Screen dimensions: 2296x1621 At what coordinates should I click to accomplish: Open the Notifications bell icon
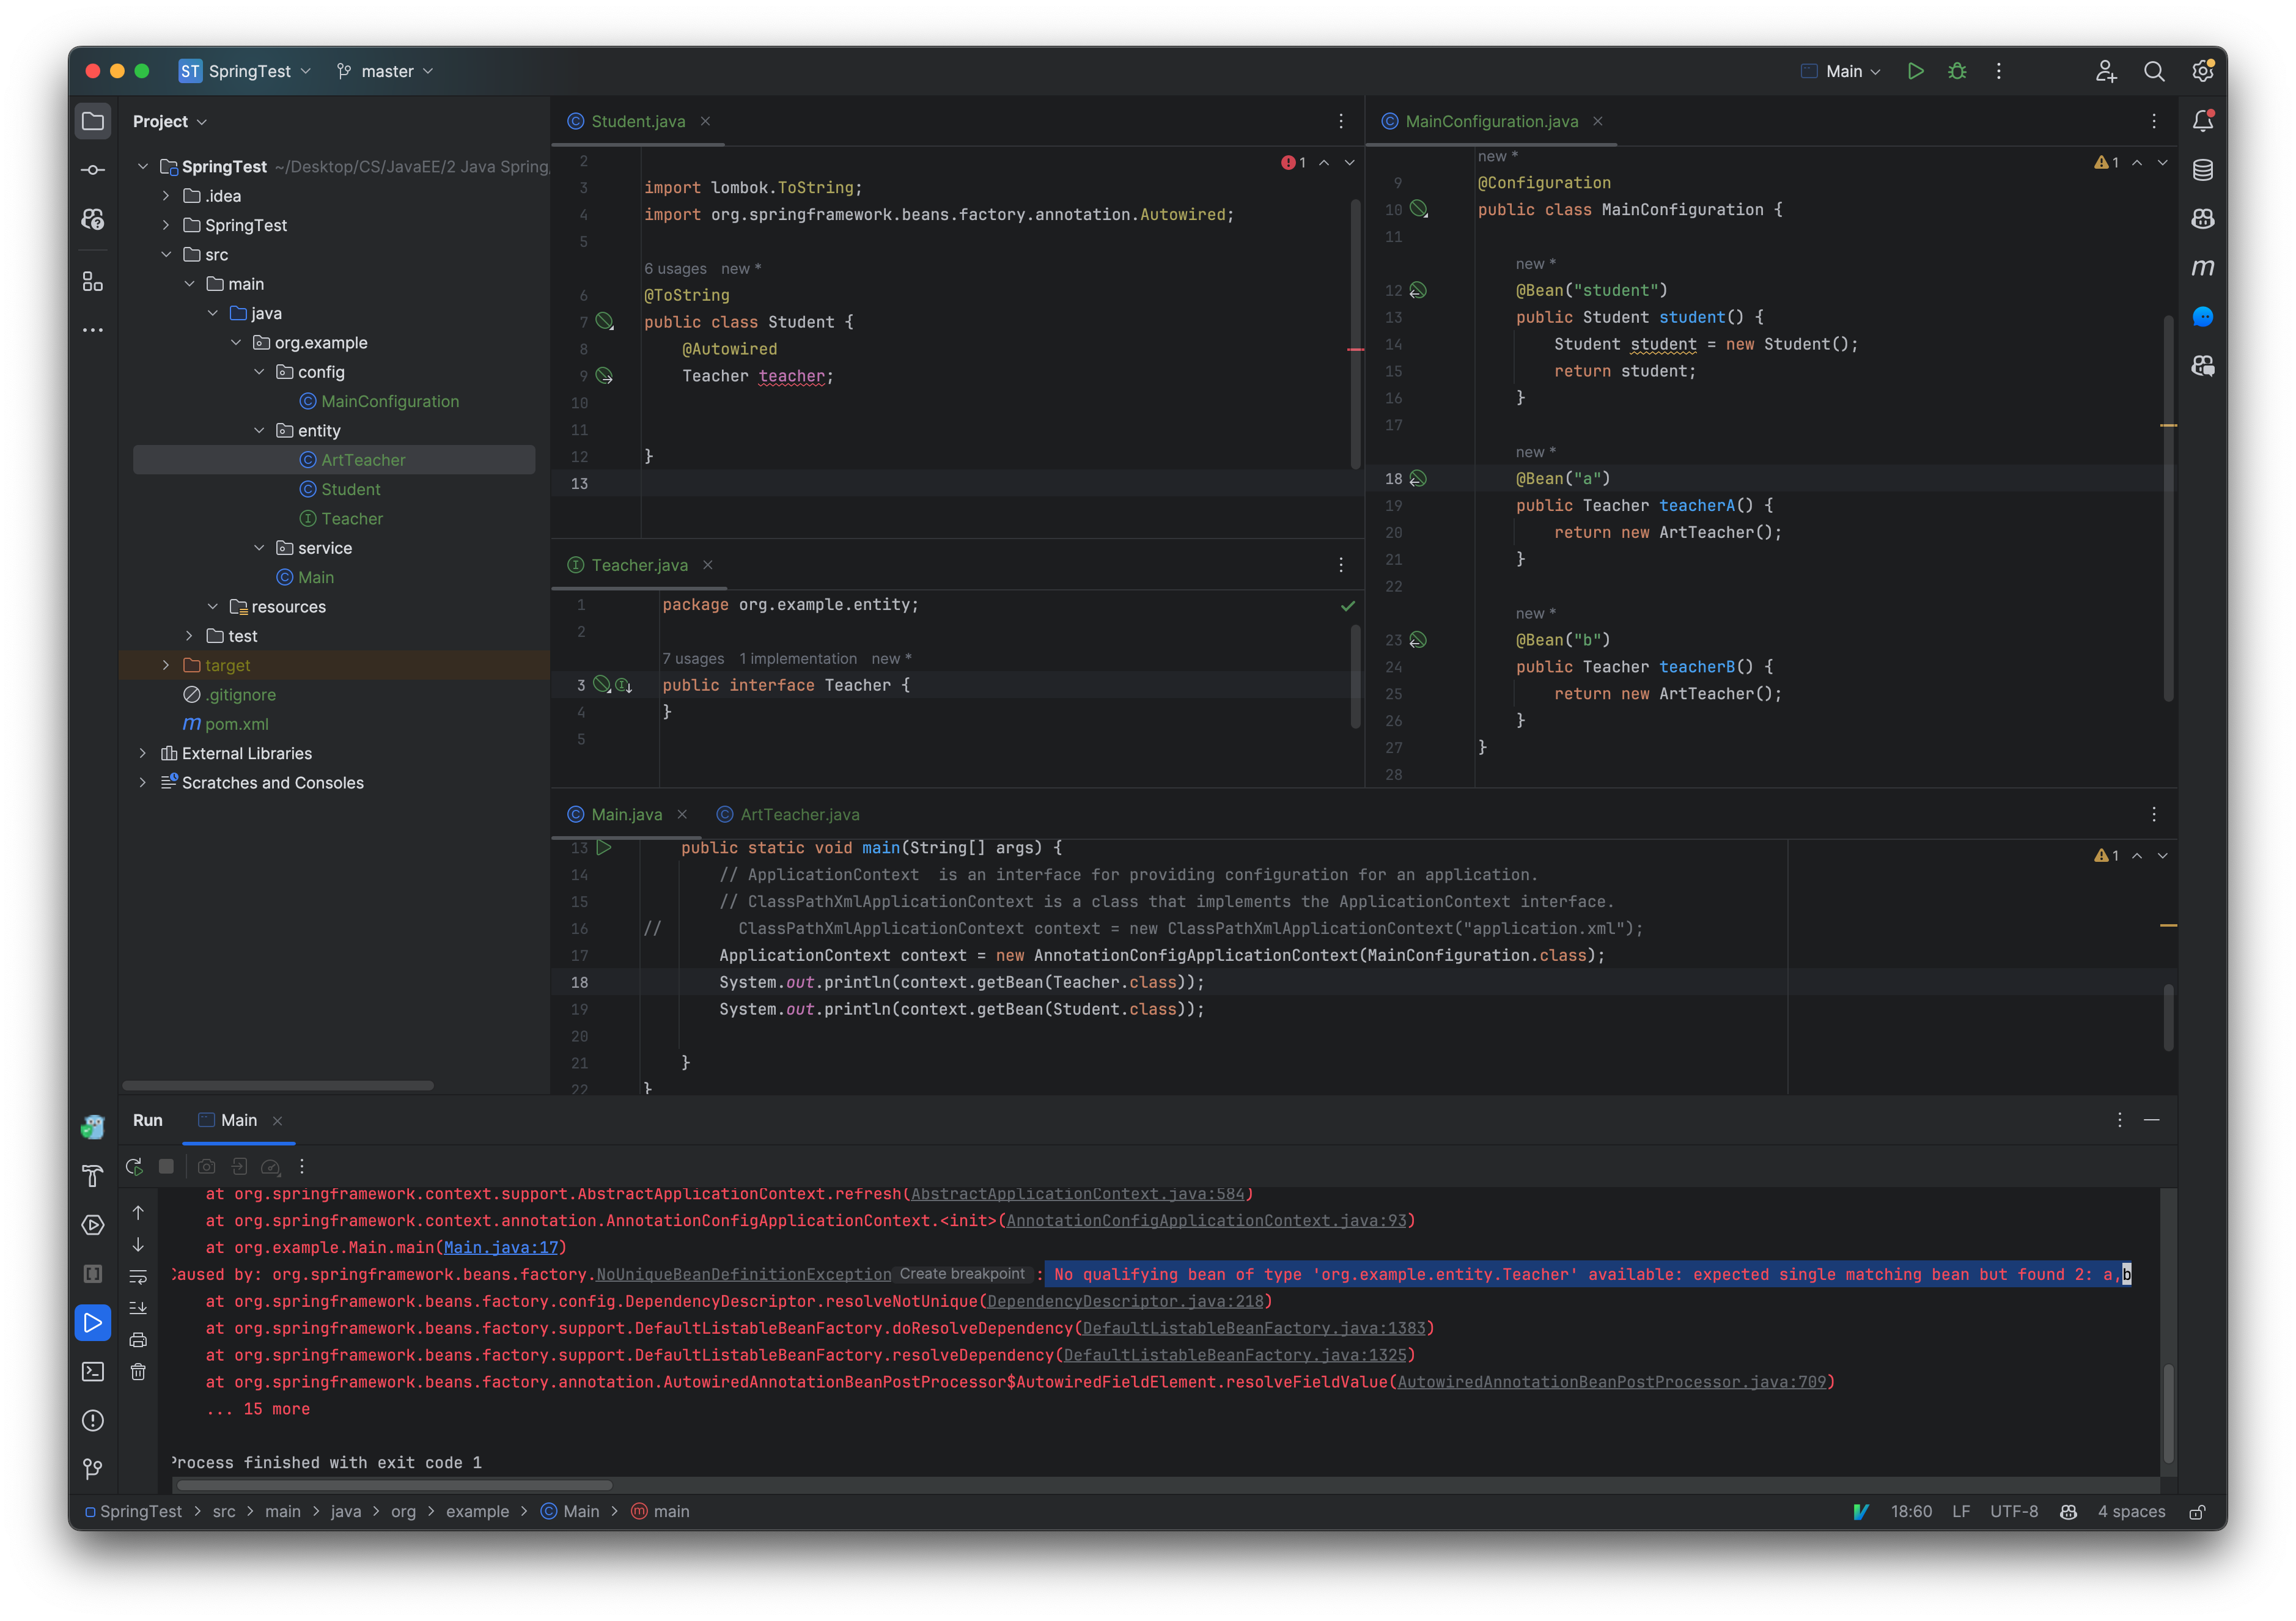coord(2203,119)
